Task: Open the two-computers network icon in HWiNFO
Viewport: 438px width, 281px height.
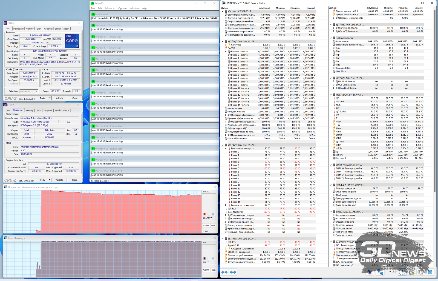Action: pyautogui.click(x=380, y=272)
